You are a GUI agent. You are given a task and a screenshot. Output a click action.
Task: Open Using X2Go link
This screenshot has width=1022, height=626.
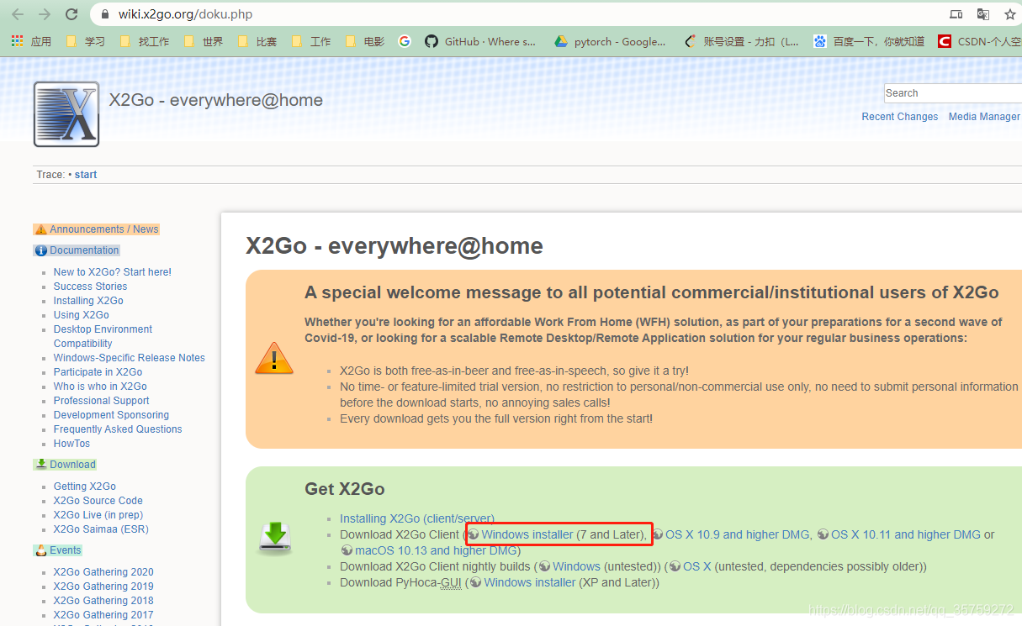pyautogui.click(x=82, y=315)
